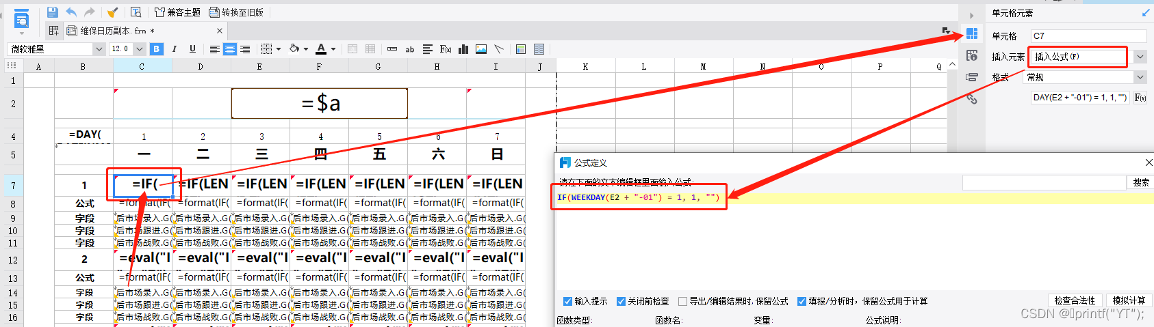Close the 维保日历副本.frm tab
1154x327 pixels.
[x=219, y=31]
